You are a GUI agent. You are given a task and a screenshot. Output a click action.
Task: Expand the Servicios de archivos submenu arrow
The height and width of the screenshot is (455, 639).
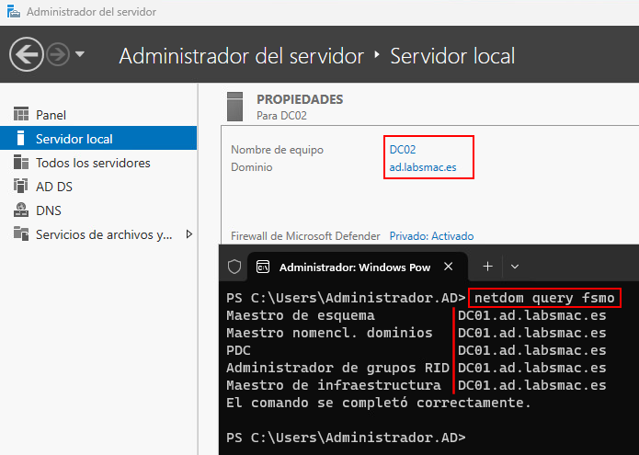point(189,234)
